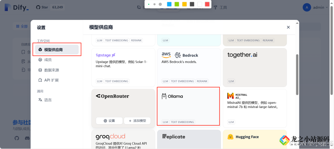Click the hammer icon beside 工具
This screenshot has width=334, height=149.
click(x=215, y=7)
